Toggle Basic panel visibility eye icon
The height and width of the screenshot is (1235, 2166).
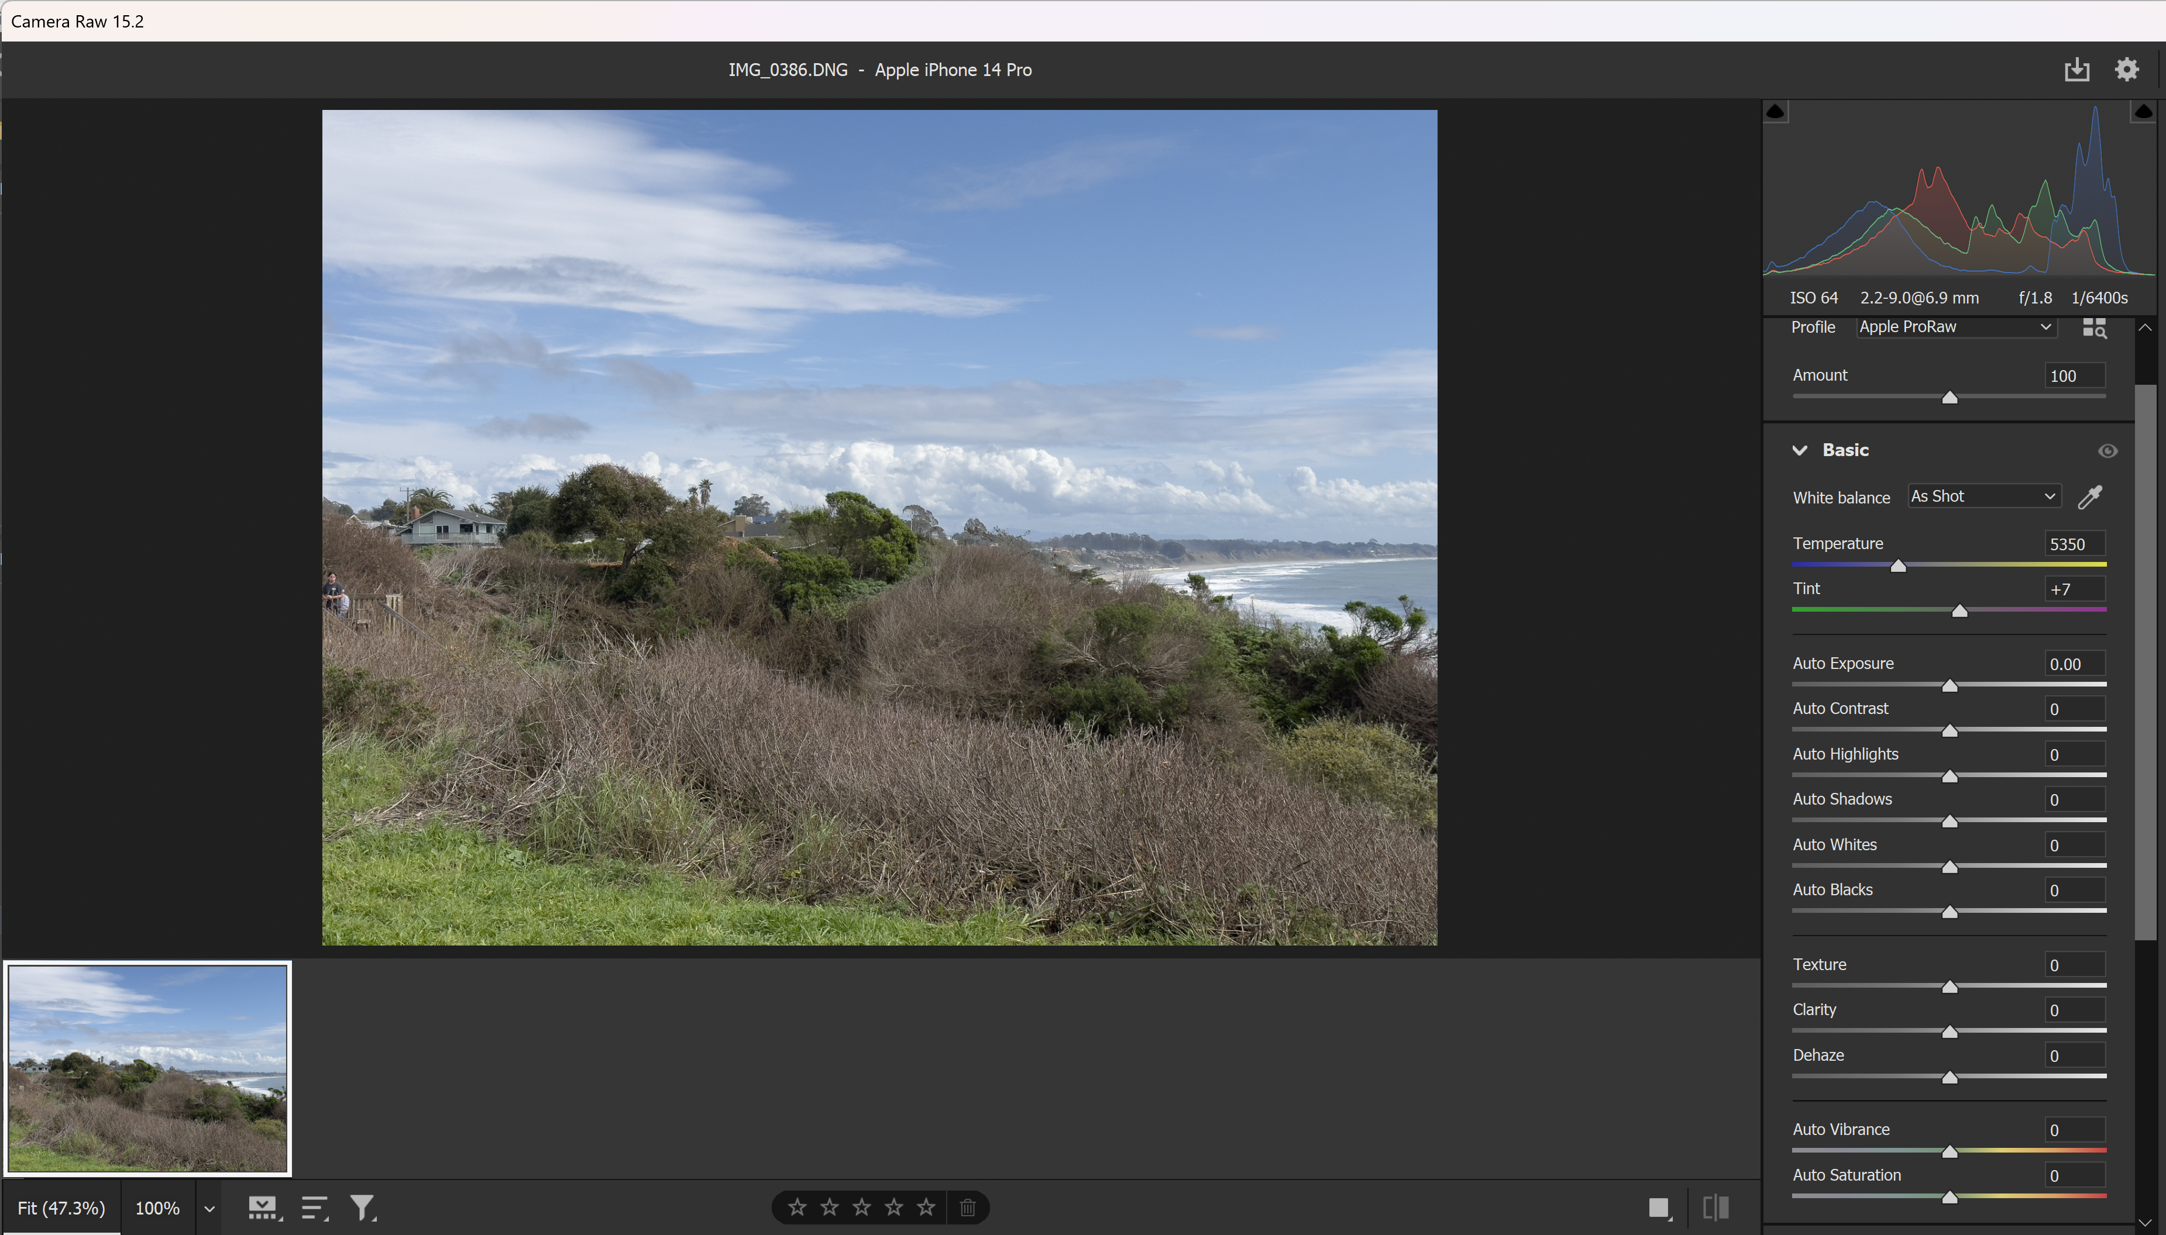2108,449
